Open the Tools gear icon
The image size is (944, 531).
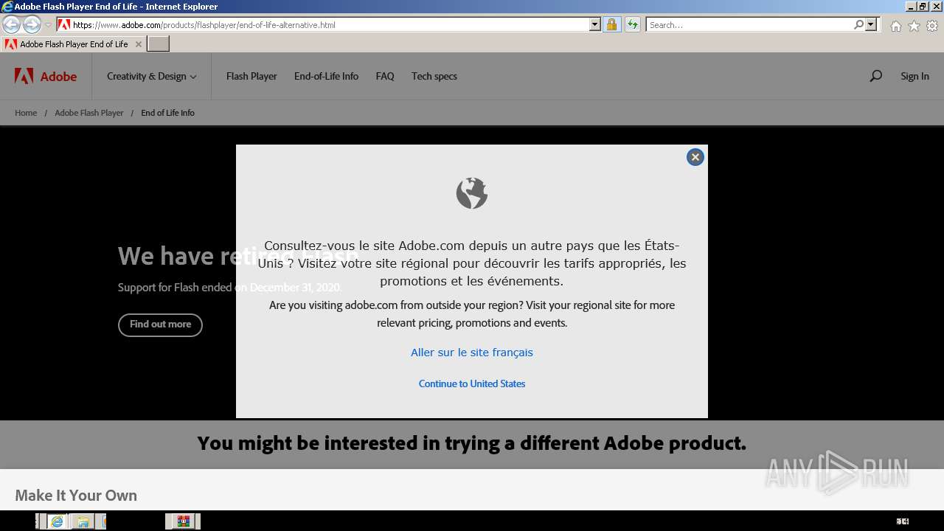click(x=932, y=26)
